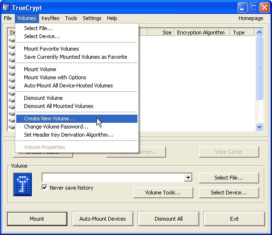This screenshot has width=272, height=235.
Task: Expand the volume path combo box arrow
Action: pos(188,178)
